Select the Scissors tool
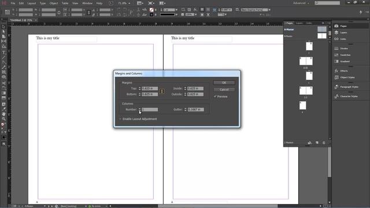This screenshot has height=208, width=370. (x=3, y=83)
